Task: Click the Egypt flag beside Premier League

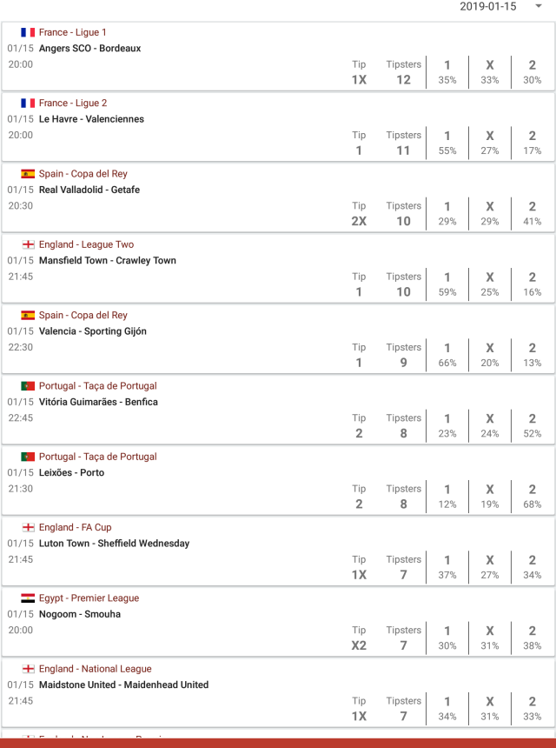Action: pos(28,598)
